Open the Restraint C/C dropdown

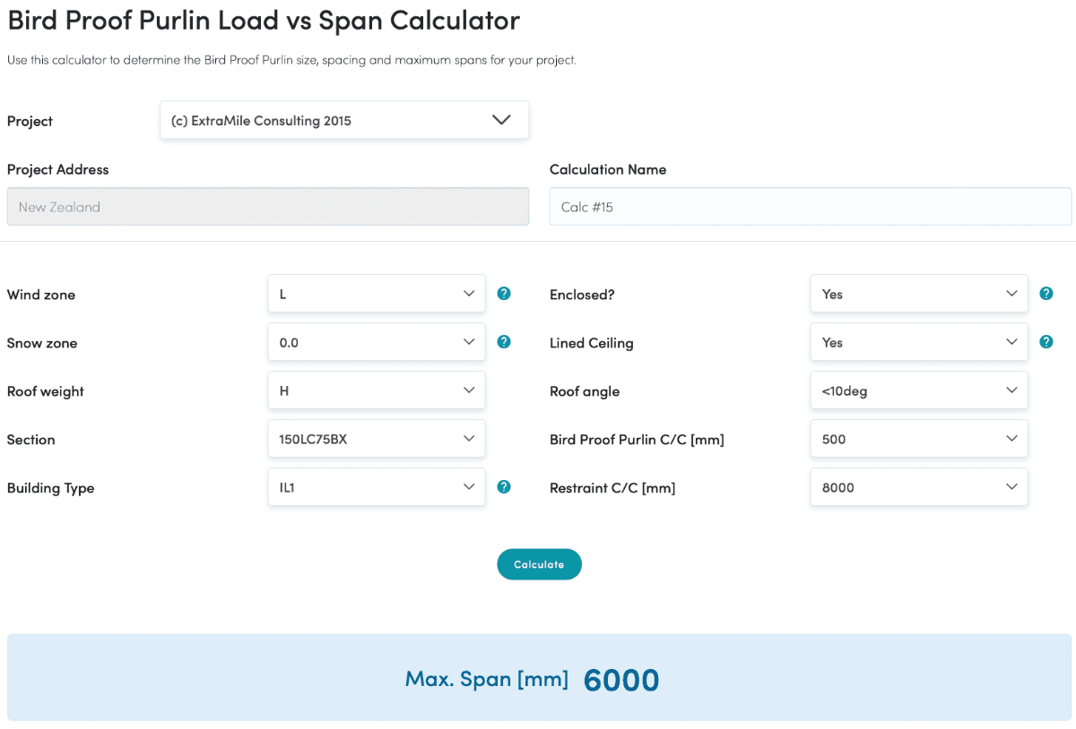pyautogui.click(x=919, y=487)
